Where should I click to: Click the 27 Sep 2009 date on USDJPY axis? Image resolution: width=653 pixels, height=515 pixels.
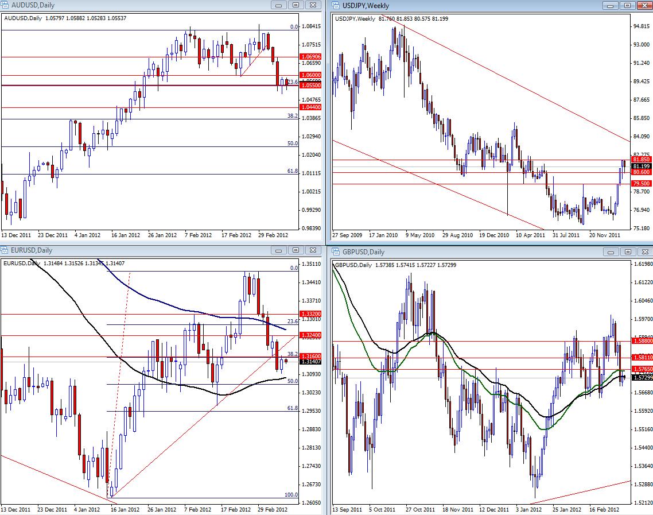347,235
